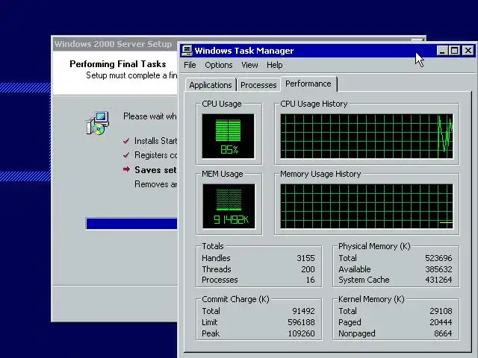Click the Memory Usage History graph
478x358 pixels.
pyautogui.click(x=367, y=206)
